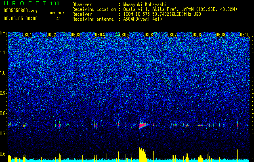Viewport: 254px width, 162px height.
Task: Click observer name Masayuki Kobayashi
Action: click(x=145, y=4)
